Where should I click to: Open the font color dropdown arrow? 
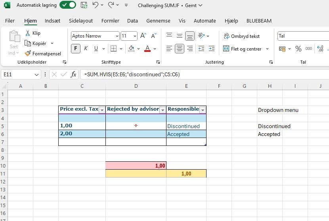click(x=155, y=49)
